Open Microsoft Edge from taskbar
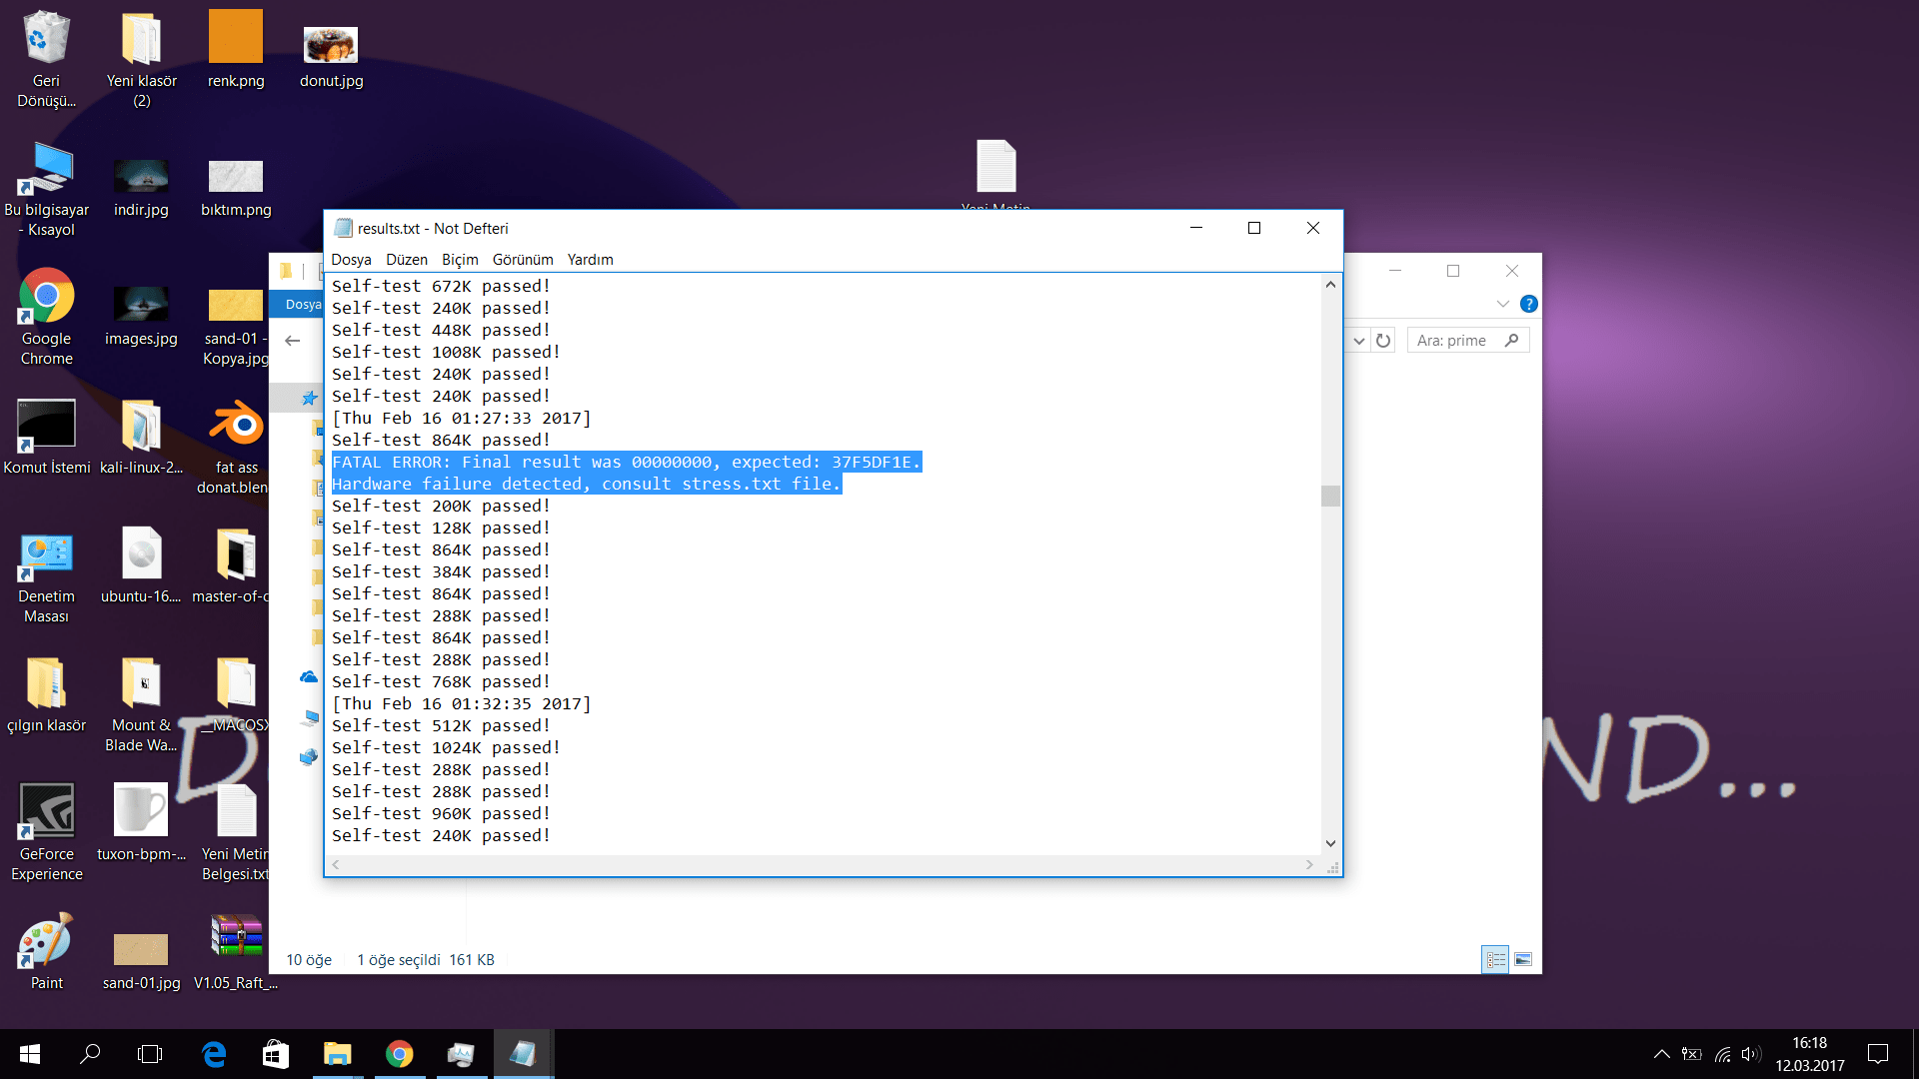1919x1079 pixels. pos(214,1054)
